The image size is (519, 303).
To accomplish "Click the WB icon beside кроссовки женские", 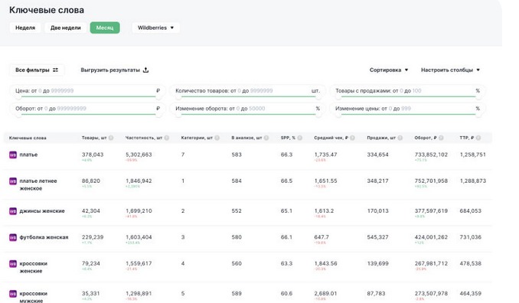I will pyautogui.click(x=13, y=264).
